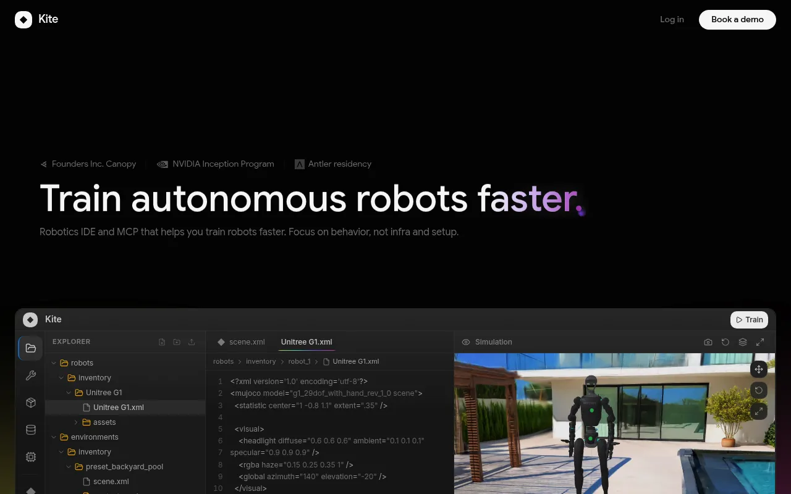This screenshot has height=494, width=791.
Task: Select the preset_backyard_pool folder label
Action: pos(124,467)
